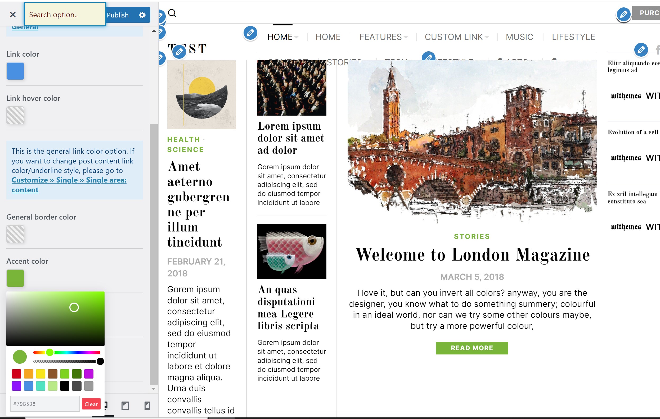The height and width of the screenshot is (419, 660).
Task: Click the Accent color green swatch
Action: (x=15, y=278)
